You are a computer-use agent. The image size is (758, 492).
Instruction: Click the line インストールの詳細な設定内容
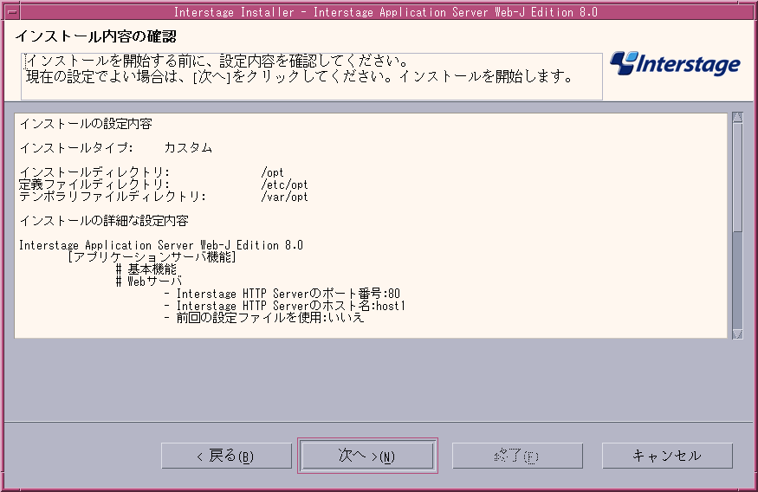pyautogui.click(x=104, y=221)
